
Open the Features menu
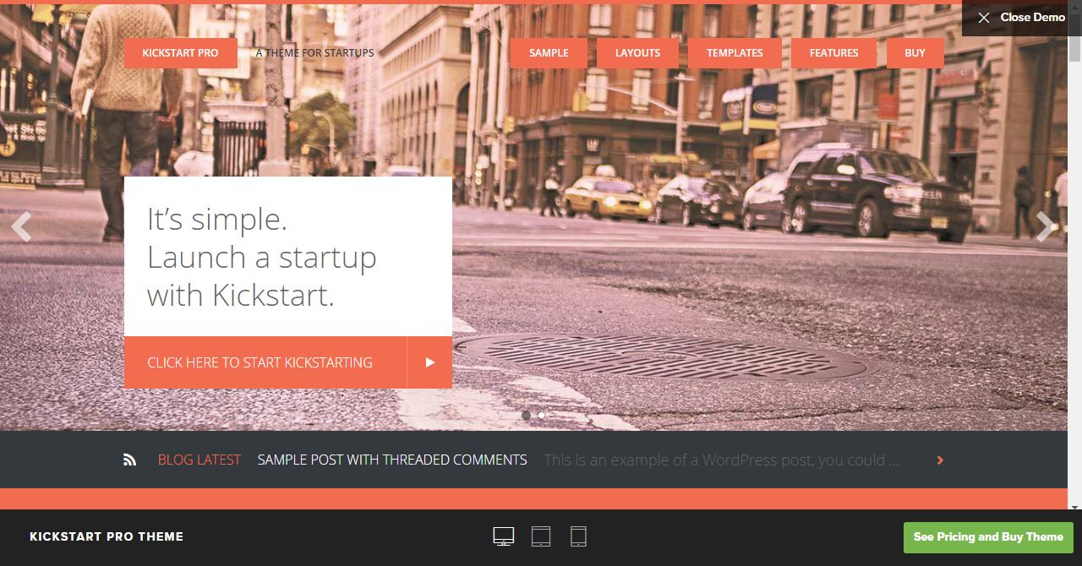833,52
